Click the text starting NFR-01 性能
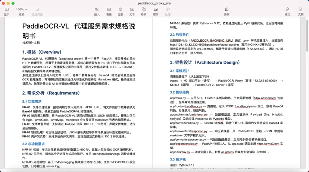 point(78,150)
